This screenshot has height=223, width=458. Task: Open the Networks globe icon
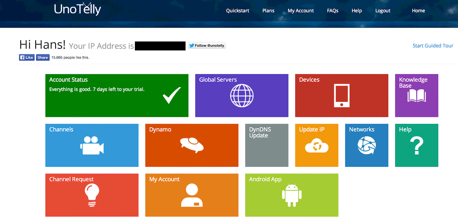tap(367, 145)
